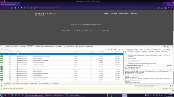Open the Debugger panel
The width and height of the screenshot is (174, 97).
coord(23,47)
